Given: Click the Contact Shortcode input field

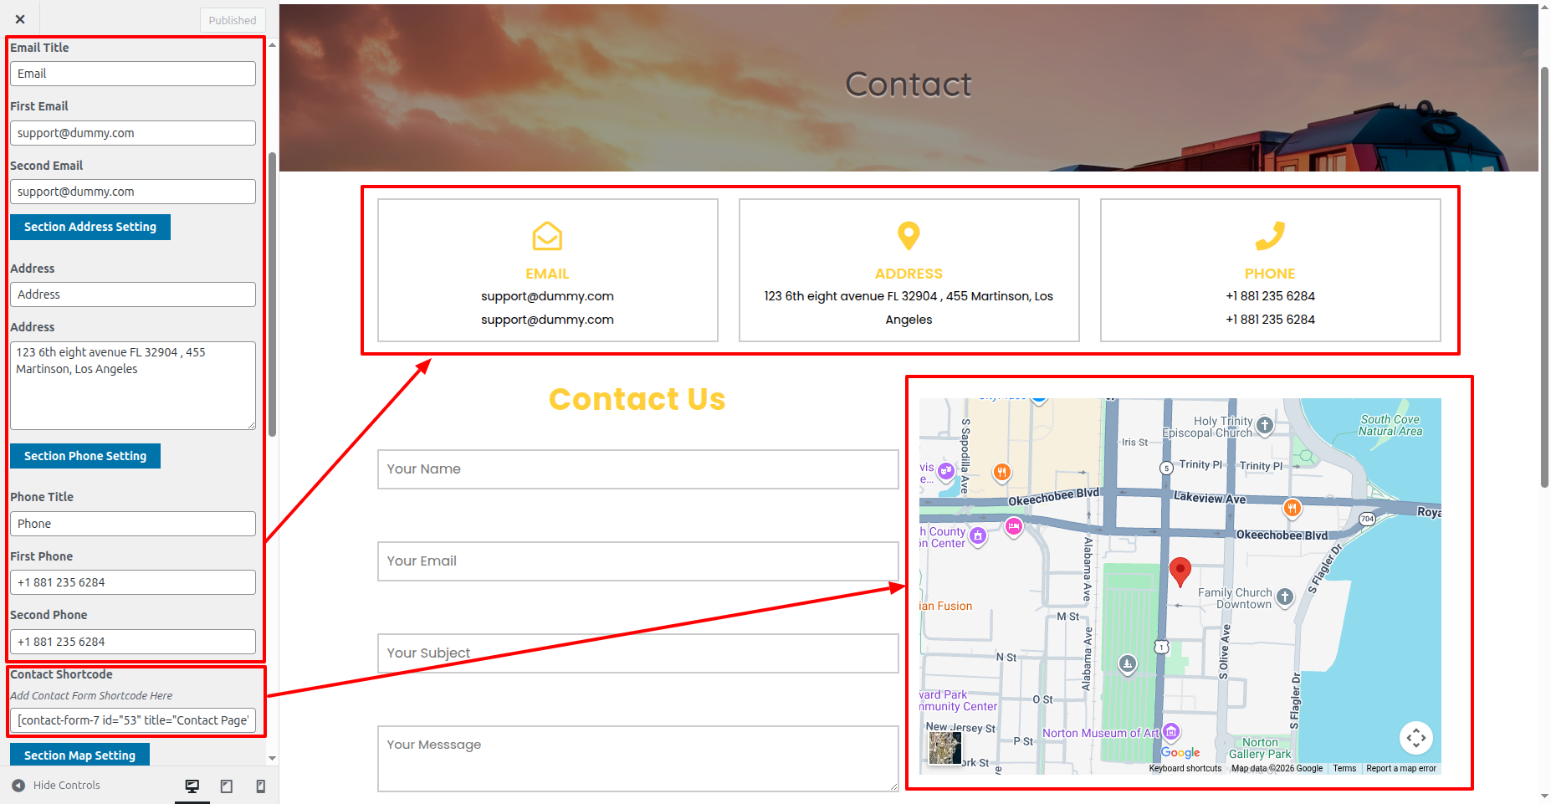Looking at the screenshot, I should 133,720.
